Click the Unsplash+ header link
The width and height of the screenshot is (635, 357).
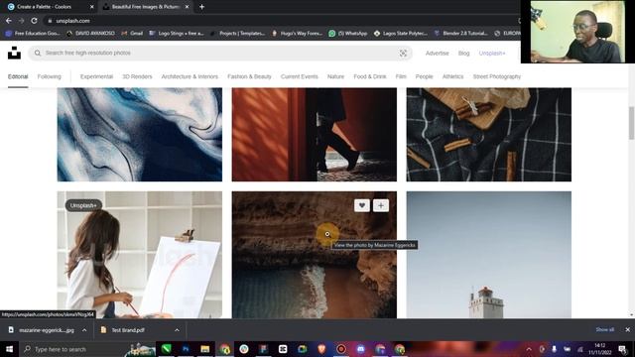click(x=492, y=53)
